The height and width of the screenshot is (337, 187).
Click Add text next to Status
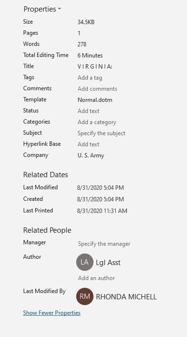click(x=88, y=111)
